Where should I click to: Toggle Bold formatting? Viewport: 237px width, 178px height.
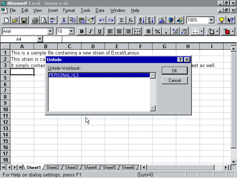point(81,31)
